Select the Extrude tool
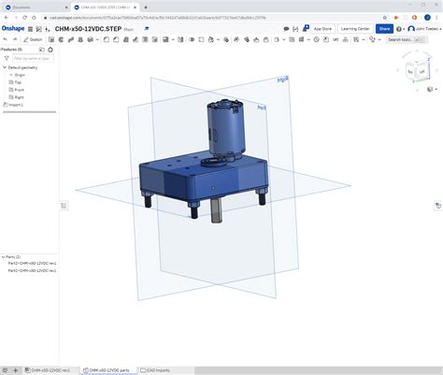 click(51, 39)
